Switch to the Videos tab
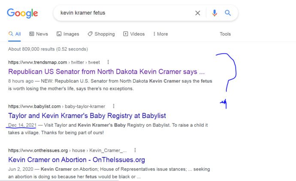This screenshot has width=296, height=181. (x=134, y=34)
